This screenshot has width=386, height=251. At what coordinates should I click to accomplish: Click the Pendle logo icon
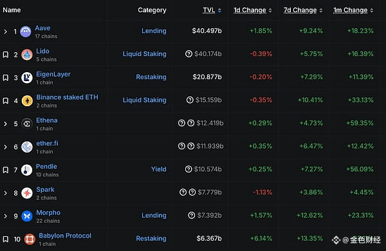tap(26, 170)
